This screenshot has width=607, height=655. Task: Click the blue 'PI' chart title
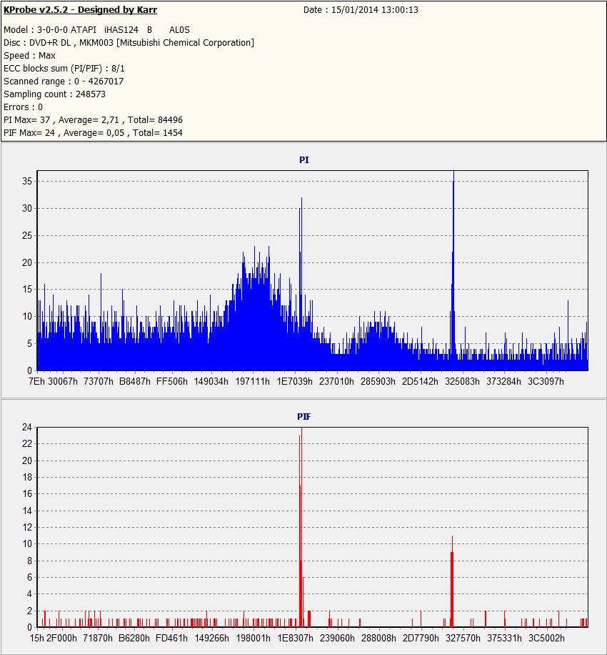(304, 160)
